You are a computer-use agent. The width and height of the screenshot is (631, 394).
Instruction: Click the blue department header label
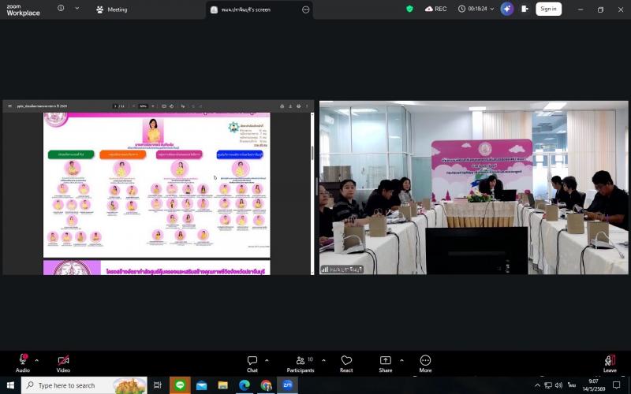[x=240, y=154]
